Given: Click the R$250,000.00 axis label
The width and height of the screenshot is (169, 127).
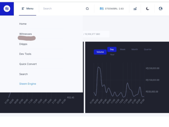Looking at the screenshot, I should [152, 68].
